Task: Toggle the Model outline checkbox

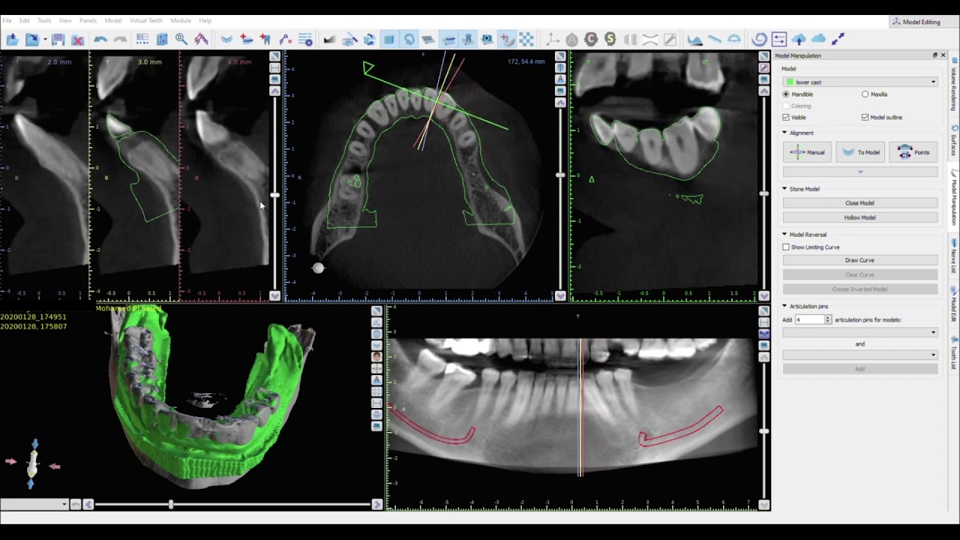Action: tap(865, 118)
